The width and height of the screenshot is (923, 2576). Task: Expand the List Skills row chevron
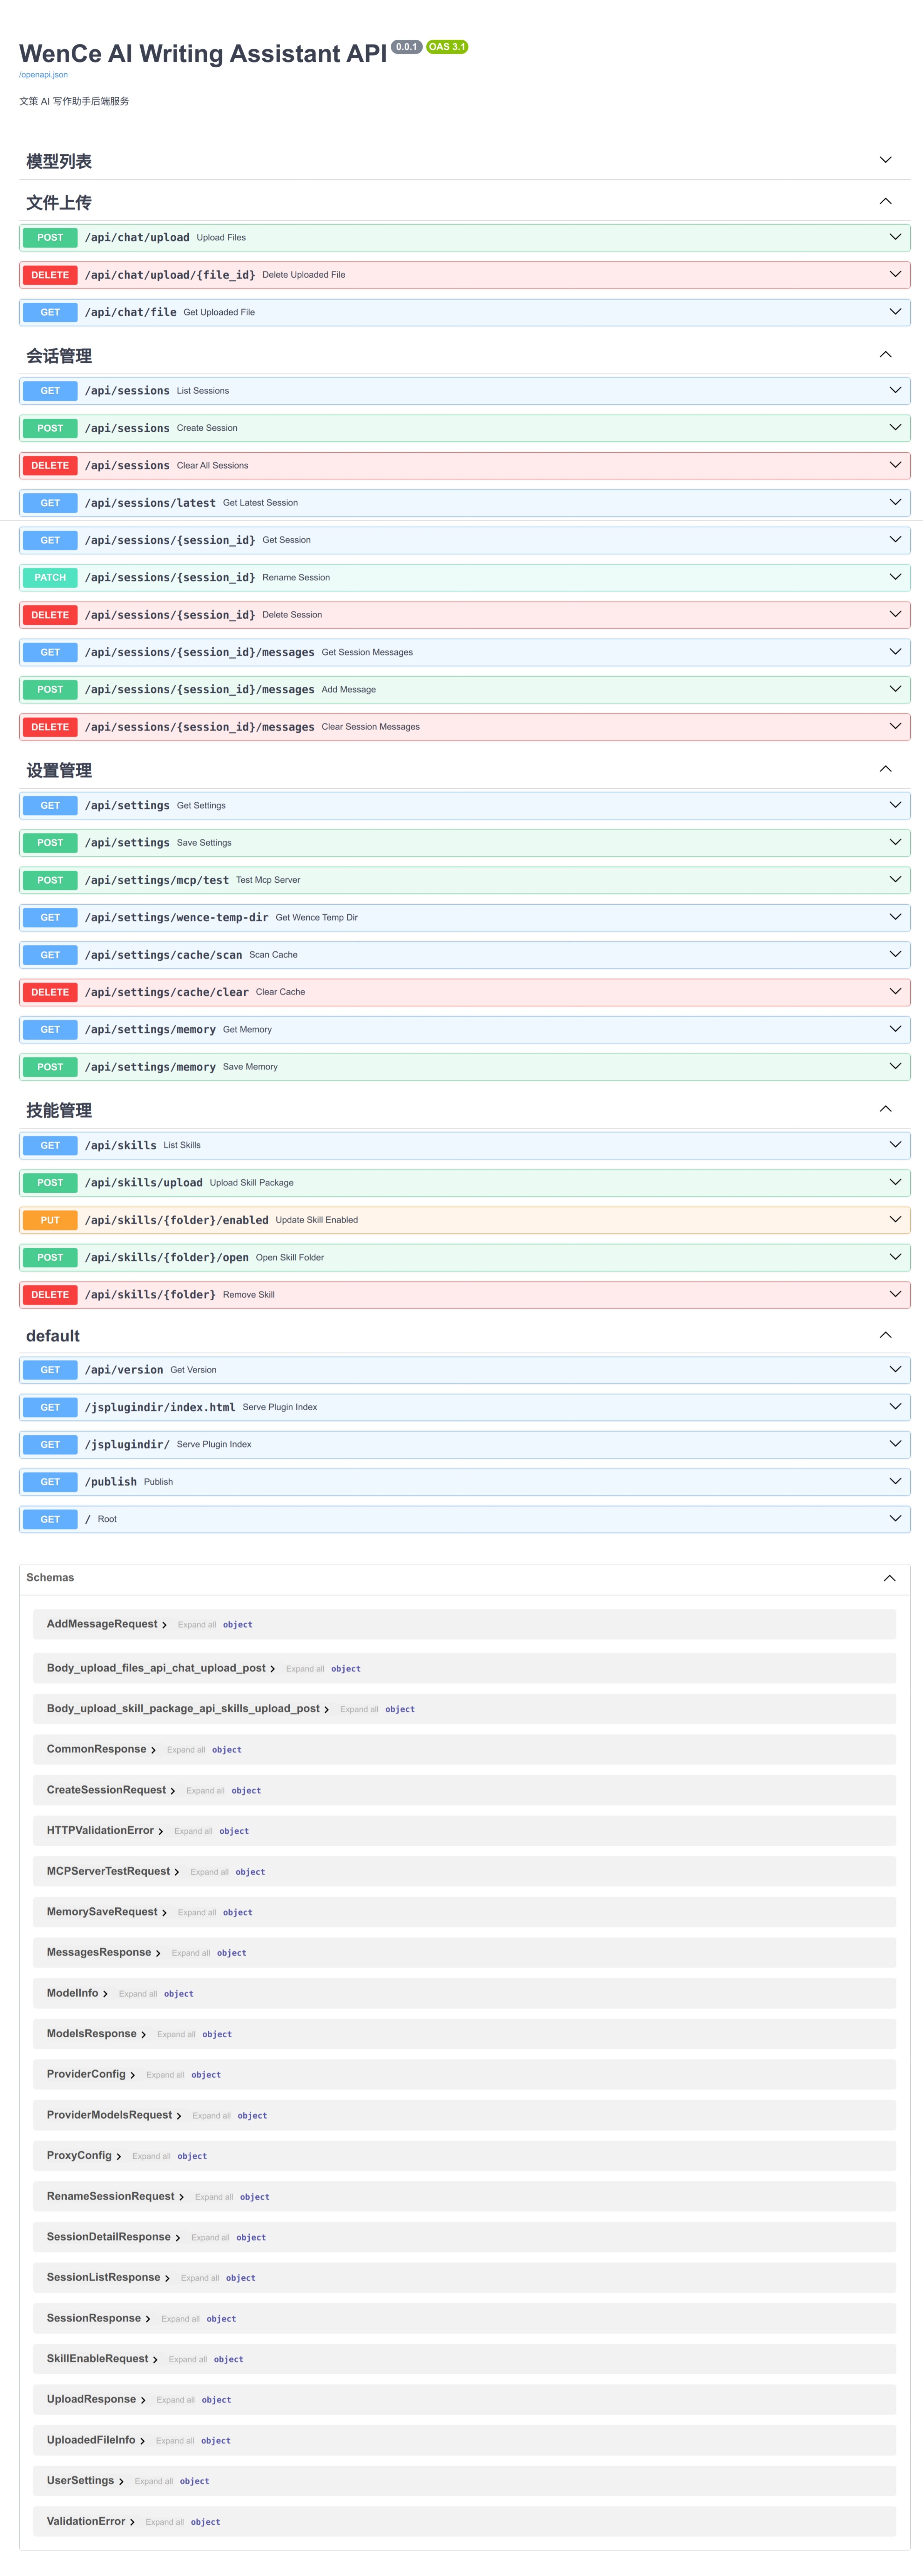[895, 1145]
